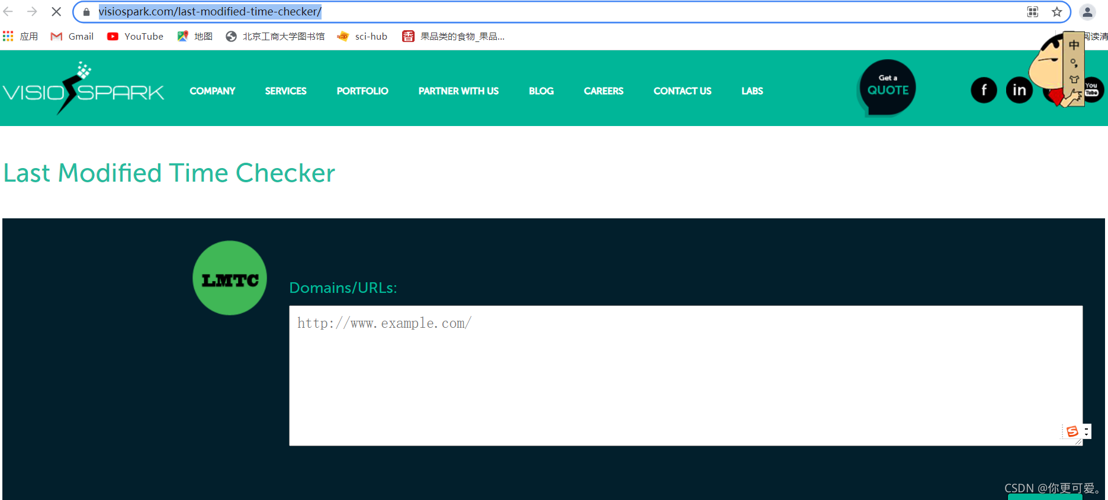Select the address bar URL
The width and height of the screenshot is (1108, 500).
[210, 11]
